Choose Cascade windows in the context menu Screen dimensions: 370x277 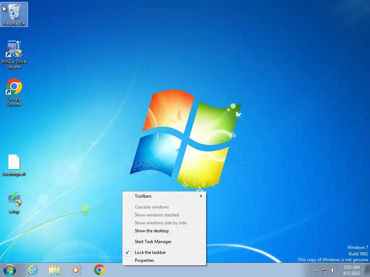tap(164, 207)
